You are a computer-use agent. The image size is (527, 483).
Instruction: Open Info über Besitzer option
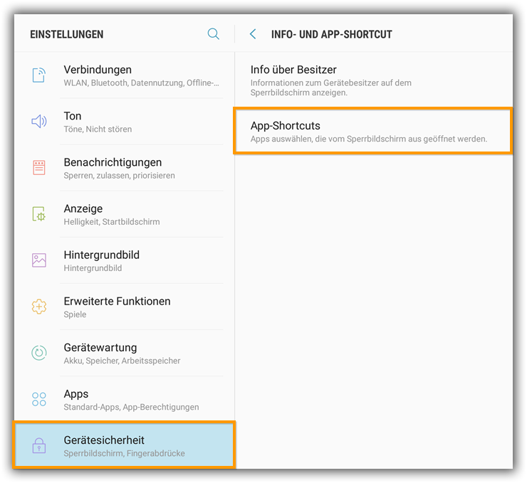tap(373, 80)
